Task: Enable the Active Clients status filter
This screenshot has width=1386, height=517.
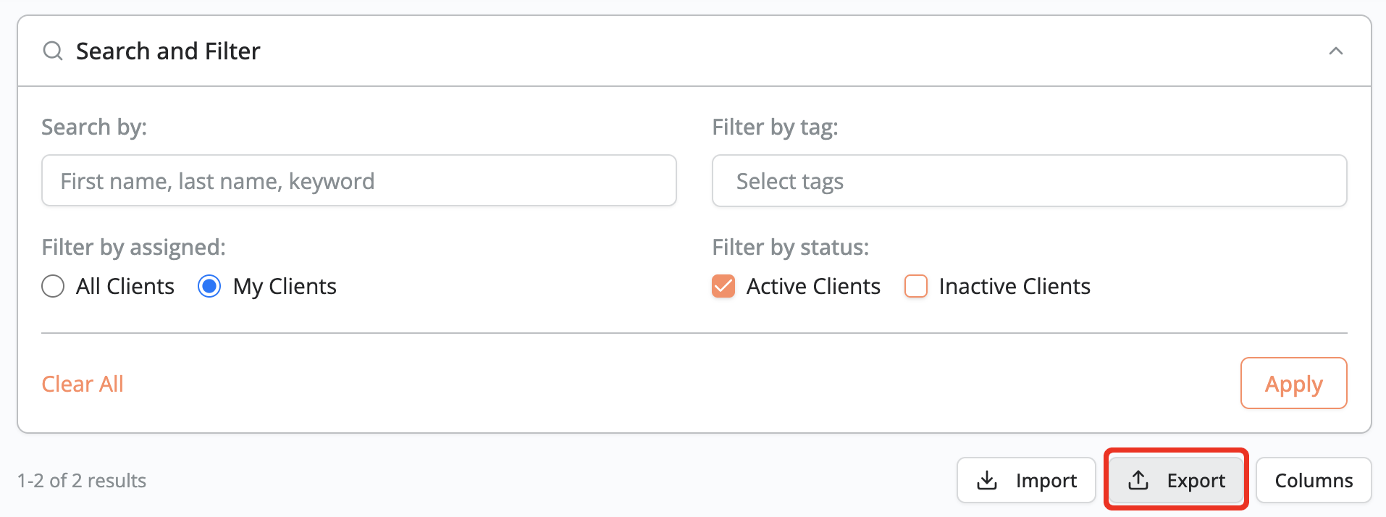Action: coord(722,286)
